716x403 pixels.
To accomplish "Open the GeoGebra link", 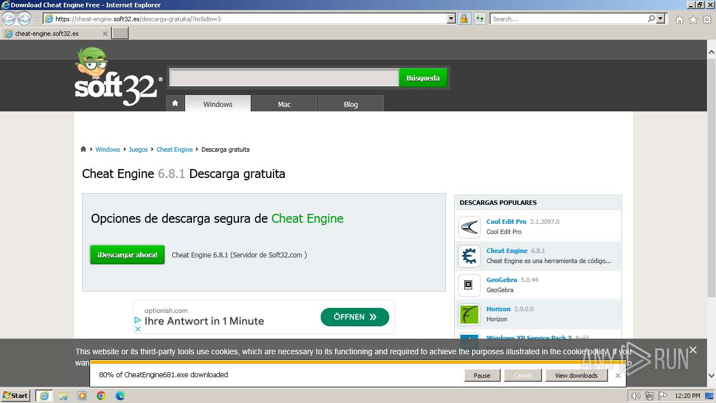I will [x=502, y=280].
